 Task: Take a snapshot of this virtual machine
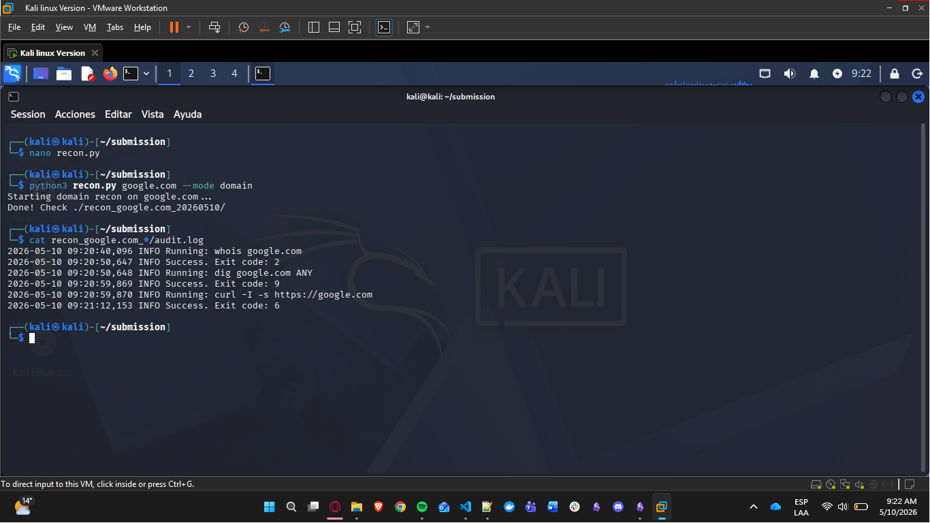pyautogui.click(x=243, y=27)
